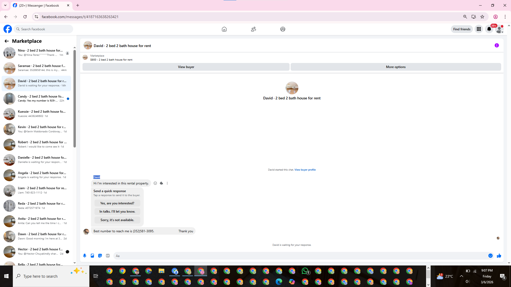Open the sticker picker icon
The width and height of the screenshot is (511, 287).
coord(100,256)
